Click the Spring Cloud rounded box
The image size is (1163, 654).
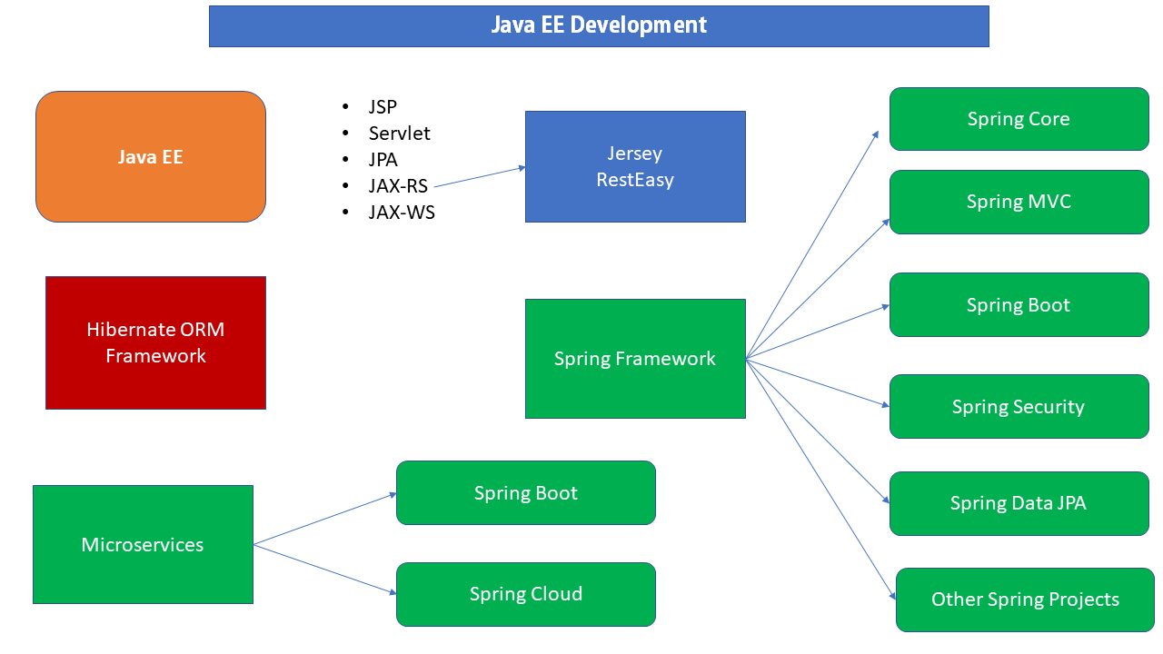tap(525, 594)
